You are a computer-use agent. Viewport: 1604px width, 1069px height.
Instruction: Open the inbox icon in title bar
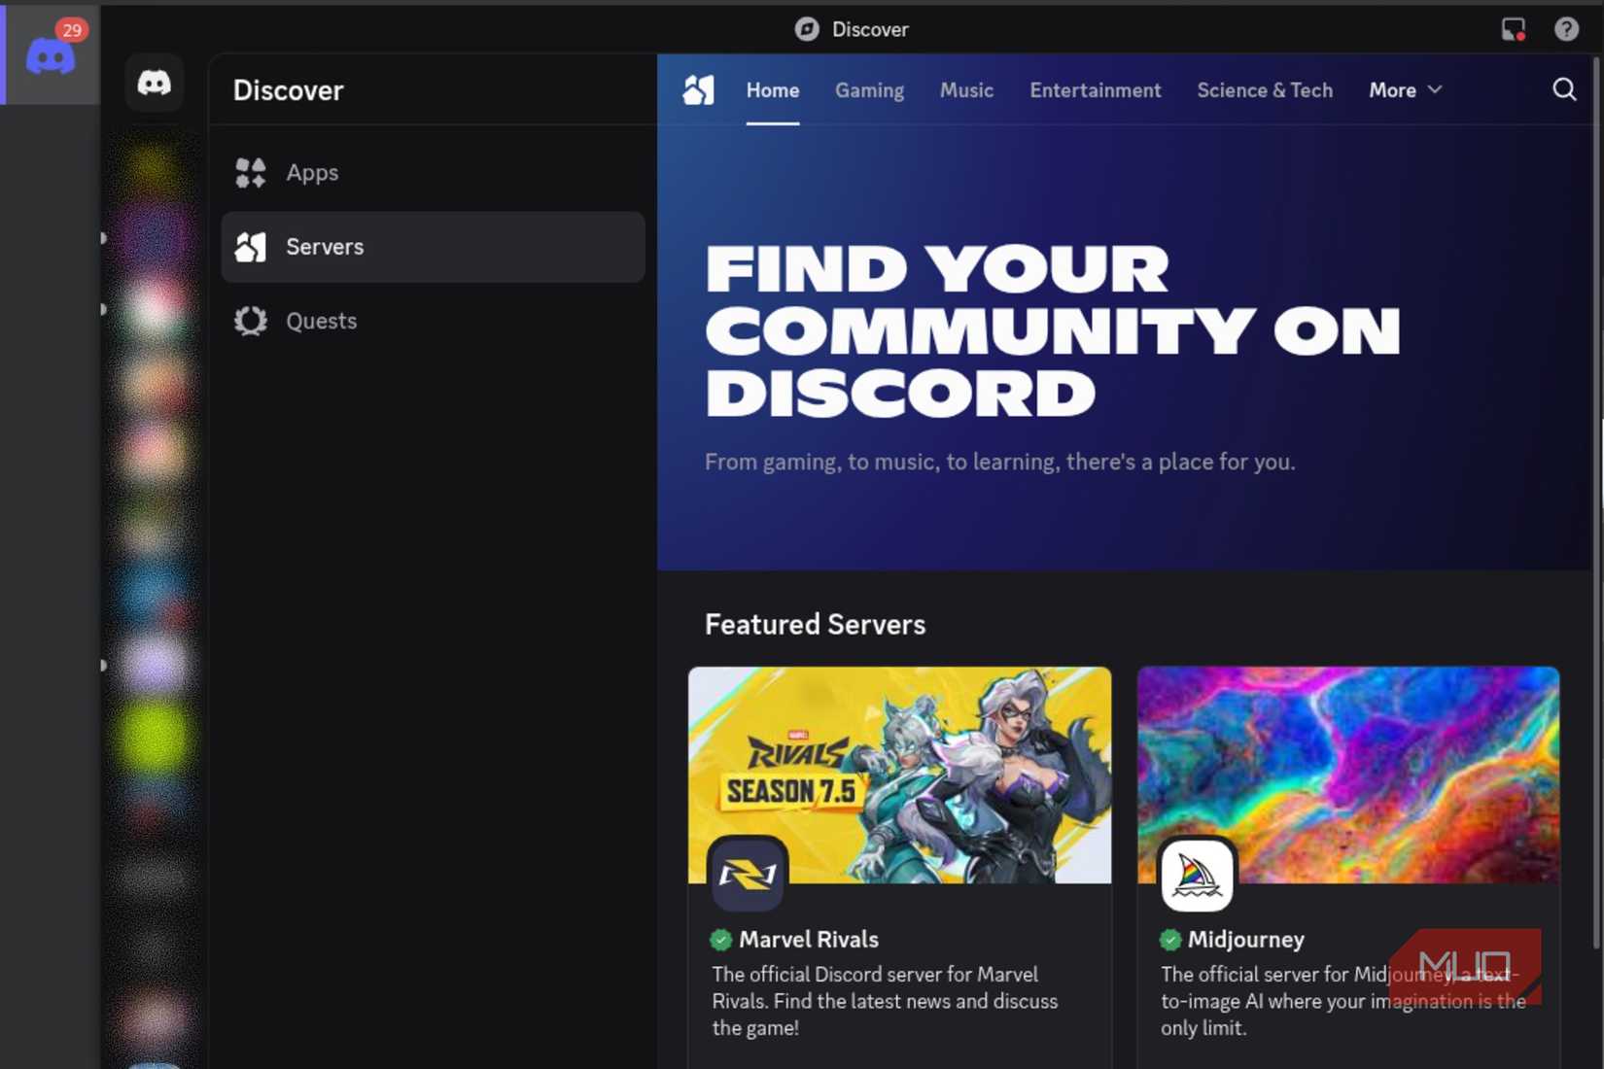click(1513, 29)
